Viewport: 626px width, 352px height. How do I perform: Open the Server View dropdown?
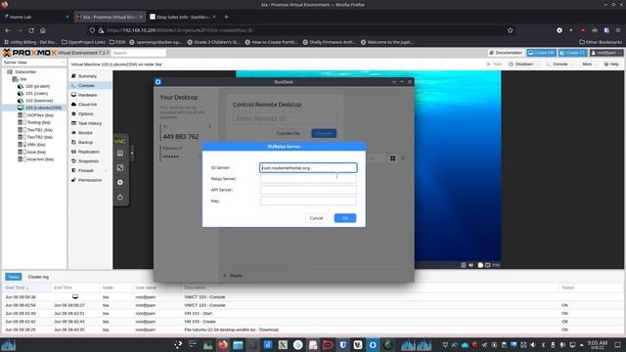(34, 63)
